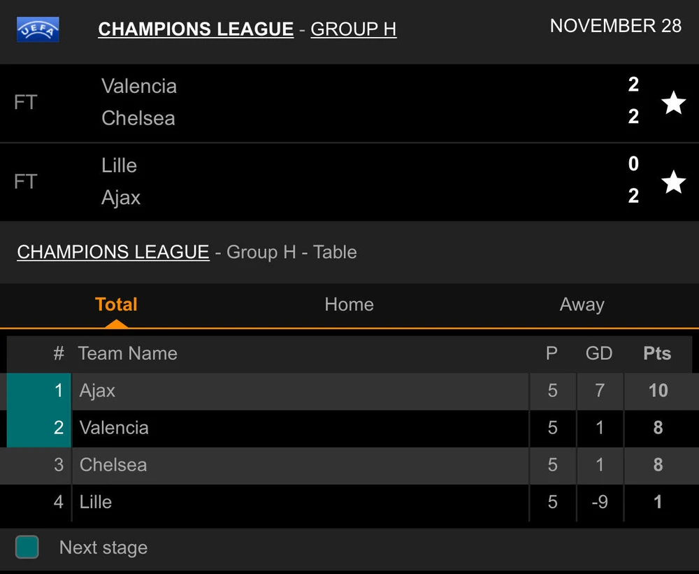
Task: Click the P column header
Action: point(552,354)
